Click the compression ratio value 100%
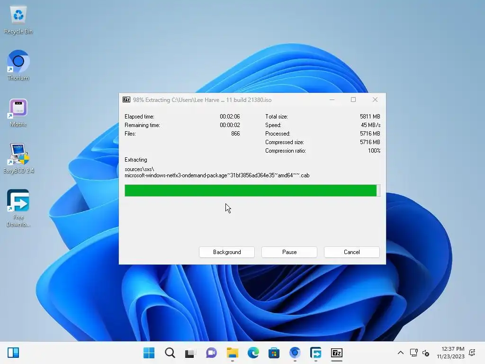Screen dimensions: 485x364 click(x=374, y=151)
